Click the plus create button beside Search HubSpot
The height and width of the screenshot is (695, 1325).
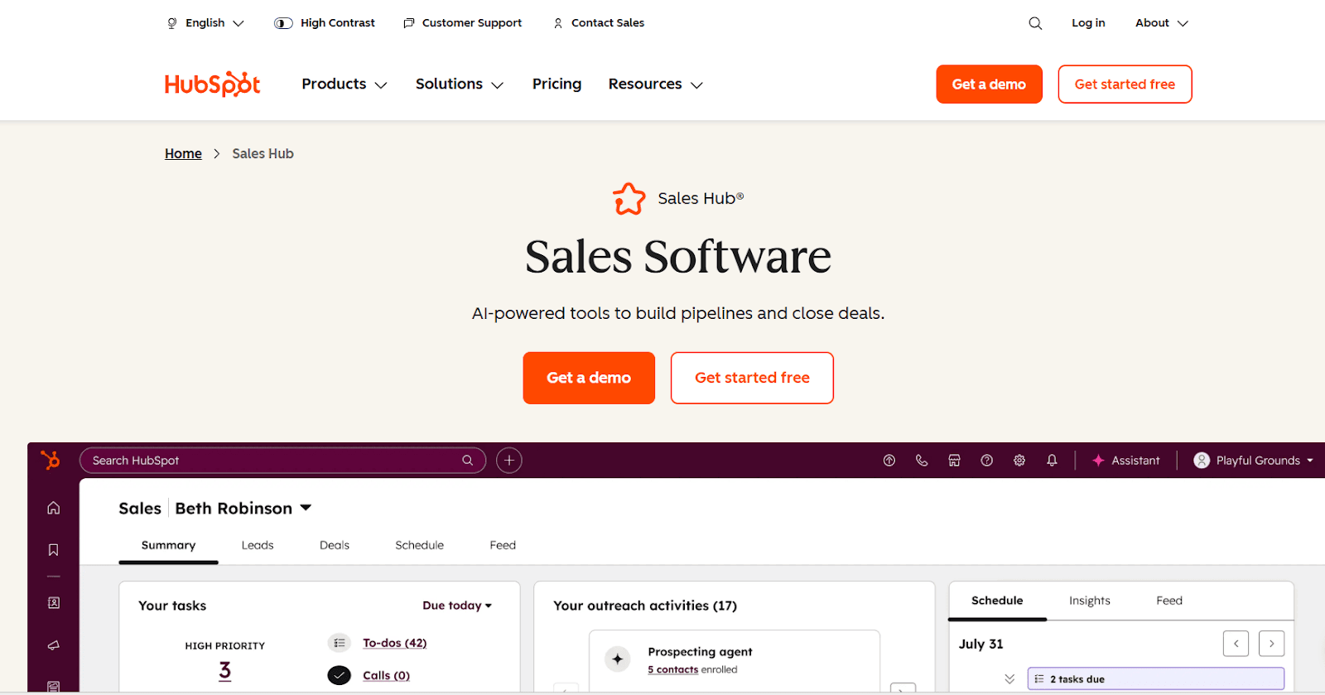tap(509, 461)
